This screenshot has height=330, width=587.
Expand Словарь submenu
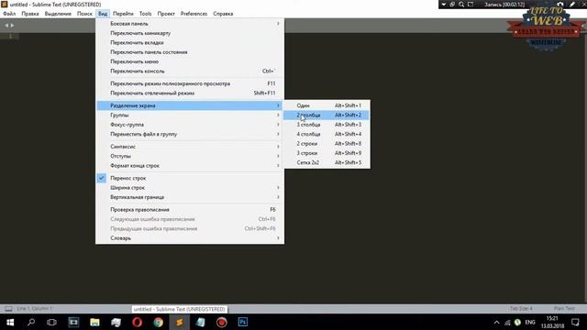[190, 238]
